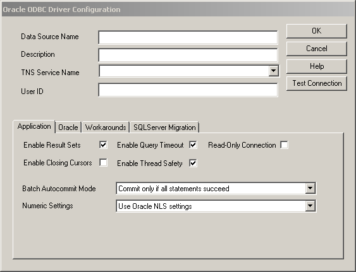The width and height of the screenshot is (356, 272).
Task: Open the Help button
Action: 317,66
